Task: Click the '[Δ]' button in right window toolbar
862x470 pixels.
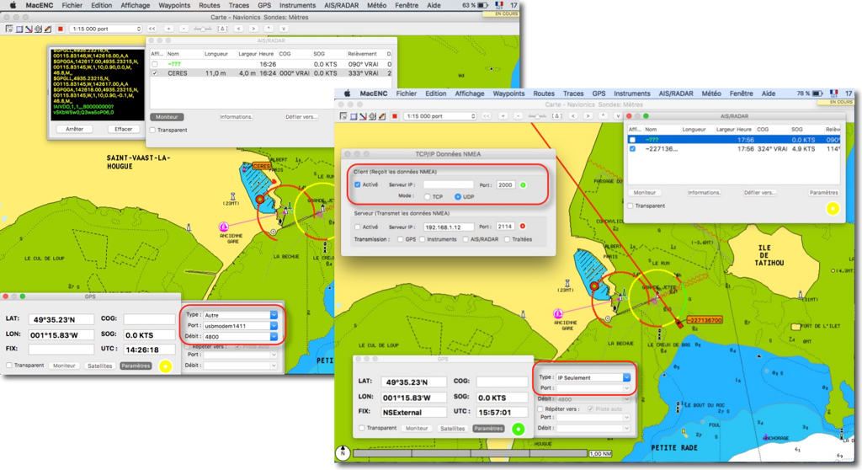Action: click(x=557, y=116)
